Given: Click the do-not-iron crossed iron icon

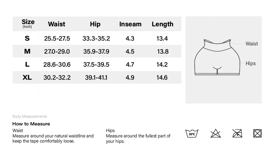Looking at the screenshot, I should point(237,133).
